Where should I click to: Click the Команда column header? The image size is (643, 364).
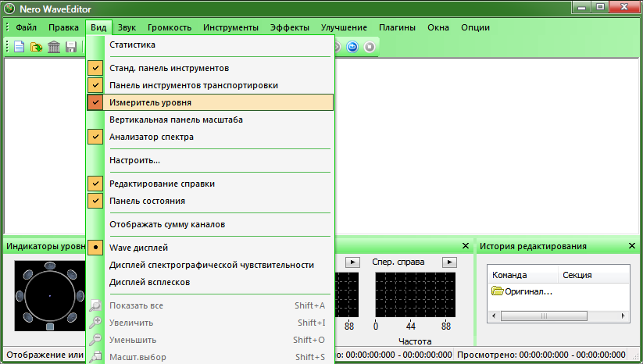click(509, 275)
